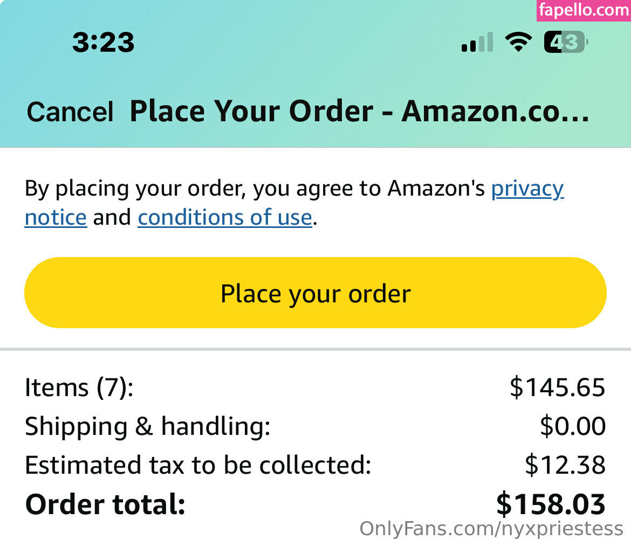Screen dimensions: 631x547
Task: Tap the Place Your Order page title
Action: tap(359, 112)
